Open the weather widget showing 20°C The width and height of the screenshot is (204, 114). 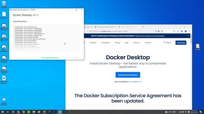[x=171, y=112]
